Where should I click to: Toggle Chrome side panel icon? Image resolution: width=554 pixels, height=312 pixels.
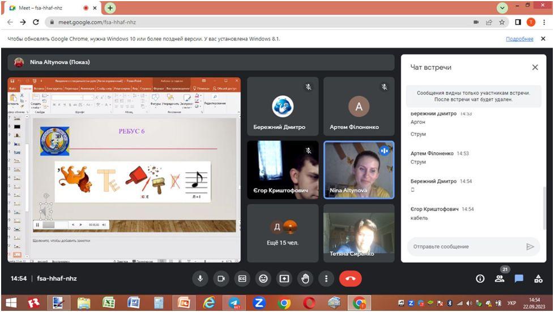coord(518,22)
